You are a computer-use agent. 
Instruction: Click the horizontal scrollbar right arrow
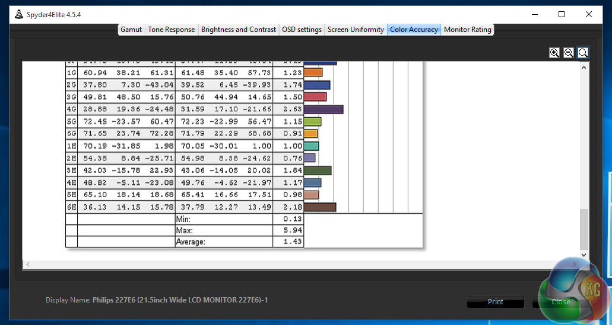tap(575, 264)
